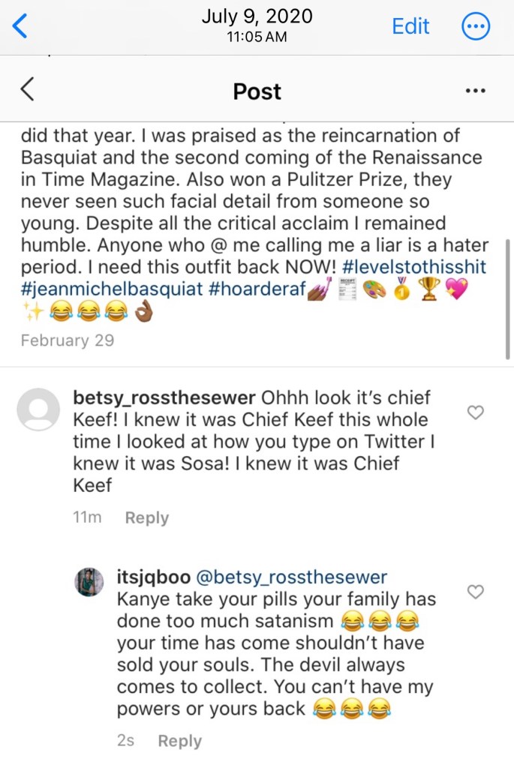514x768 pixels.
Task: Tap the February 29 post date
Action: (68, 340)
